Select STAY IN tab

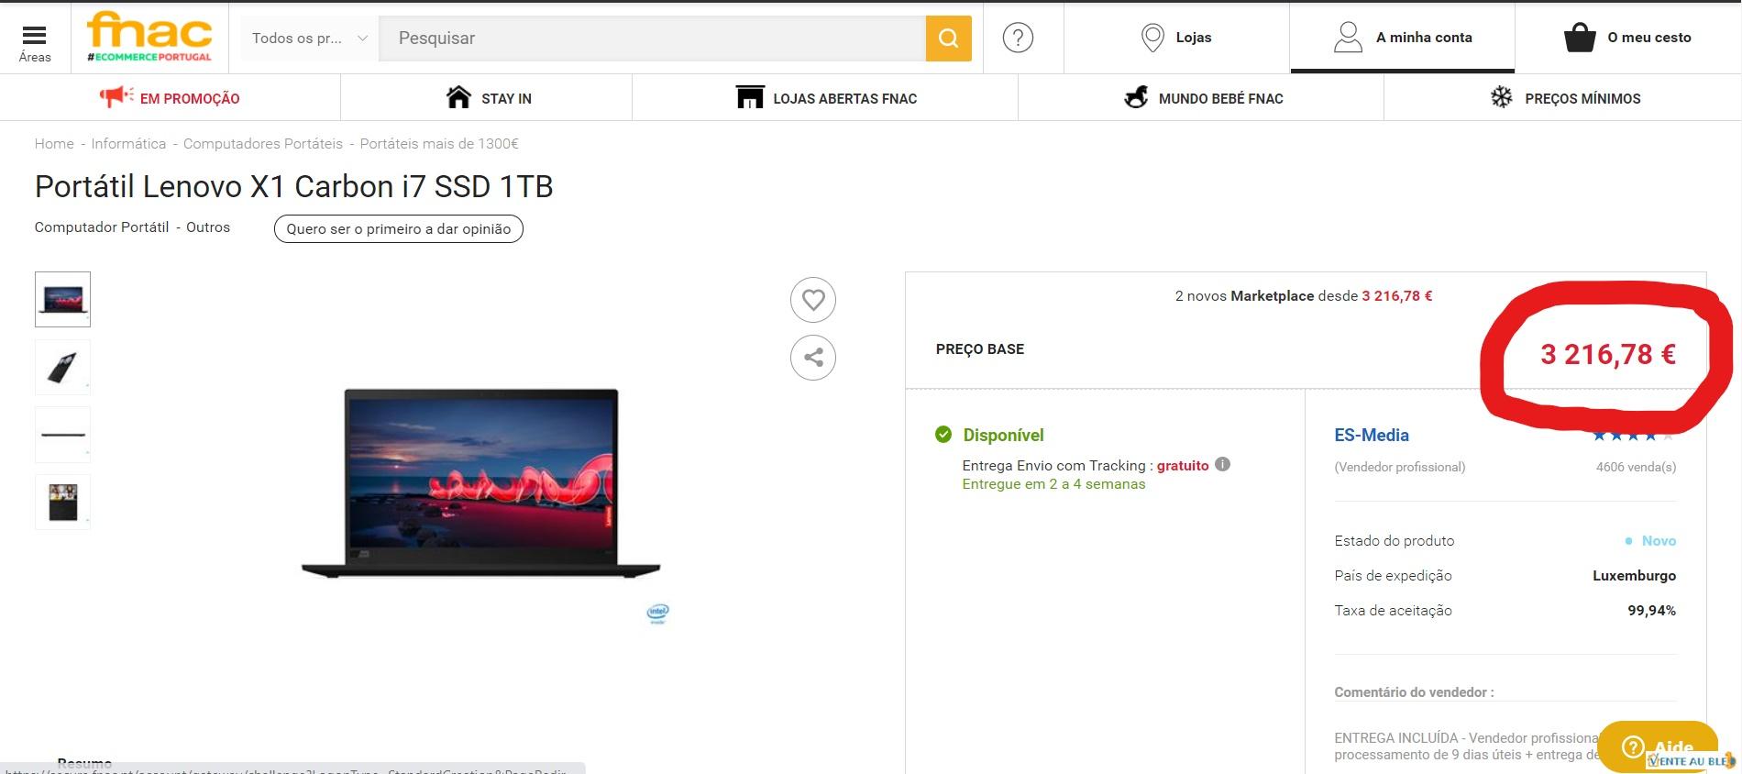(489, 97)
